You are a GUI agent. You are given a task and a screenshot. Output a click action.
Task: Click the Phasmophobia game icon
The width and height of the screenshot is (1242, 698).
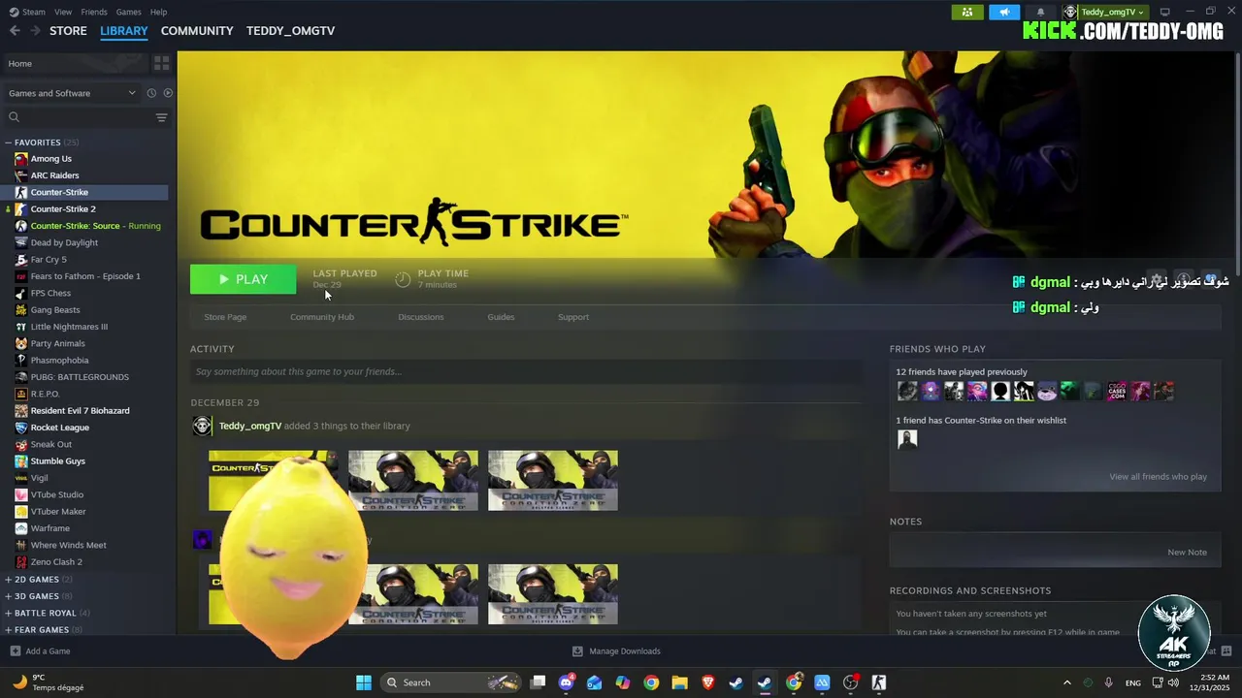(x=21, y=361)
